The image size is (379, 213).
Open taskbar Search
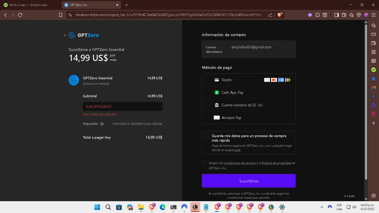pyautogui.click(x=108, y=207)
